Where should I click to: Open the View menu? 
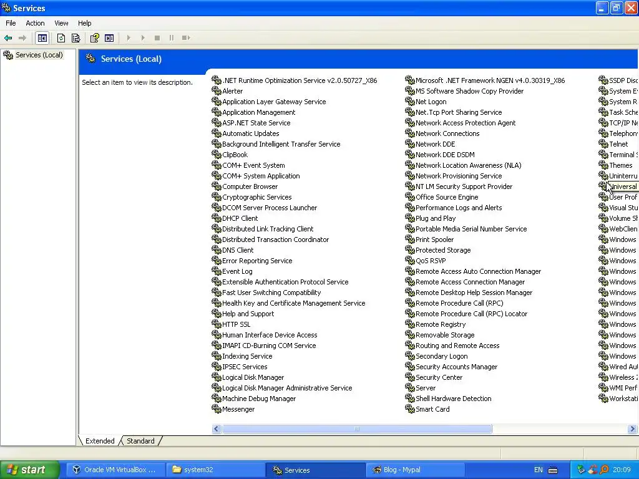click(62, 23)
